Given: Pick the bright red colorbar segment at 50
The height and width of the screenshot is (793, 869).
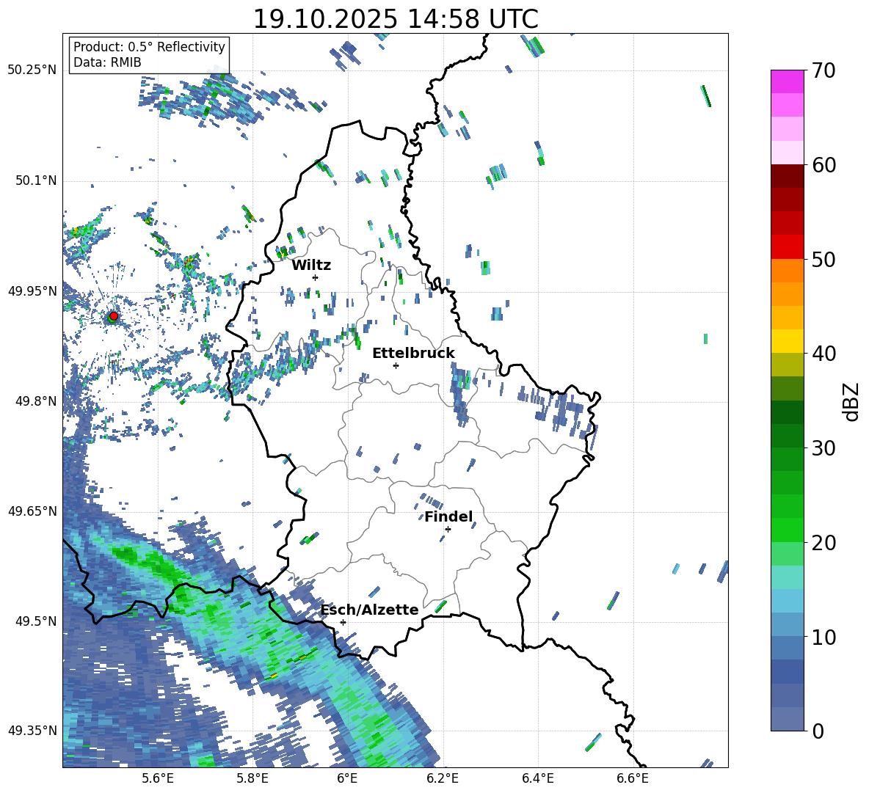Looking at the screenshot, I should point(787,247).
